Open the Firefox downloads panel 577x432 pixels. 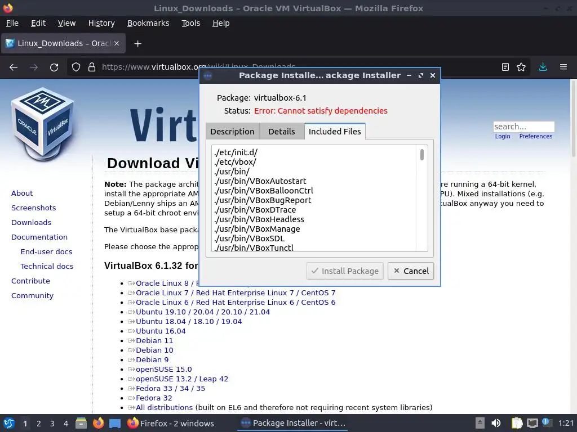[x=543, y=67]
